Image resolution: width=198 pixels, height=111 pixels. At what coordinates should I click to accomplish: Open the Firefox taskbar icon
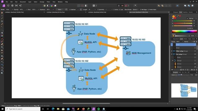point(83,109)
